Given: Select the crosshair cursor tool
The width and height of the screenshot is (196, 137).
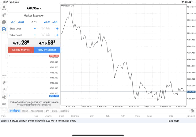Looking at the screenshot, I should tap(4, 75).
